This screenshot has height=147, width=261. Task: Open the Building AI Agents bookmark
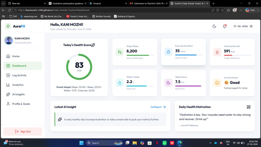click(x=125, y=16)
